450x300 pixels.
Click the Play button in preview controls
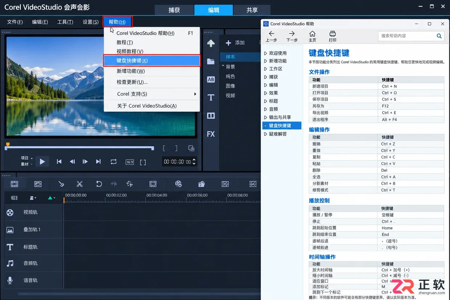(x=42, y=161)
